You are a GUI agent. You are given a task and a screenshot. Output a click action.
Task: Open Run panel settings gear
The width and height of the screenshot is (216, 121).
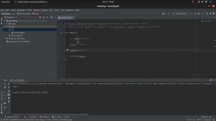[x=211, y=80]
